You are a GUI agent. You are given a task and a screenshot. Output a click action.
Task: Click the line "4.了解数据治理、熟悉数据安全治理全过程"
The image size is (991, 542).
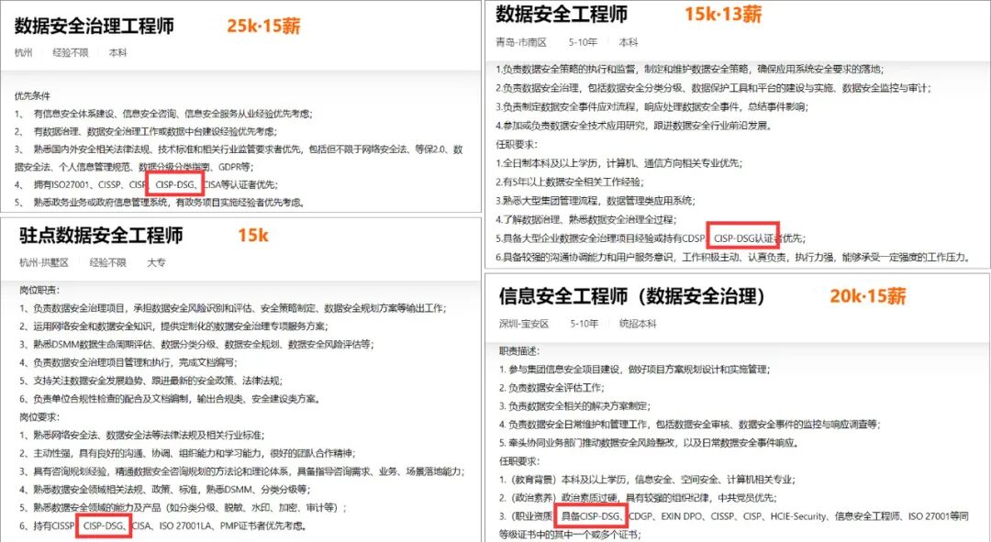click(x=585, y=220)
